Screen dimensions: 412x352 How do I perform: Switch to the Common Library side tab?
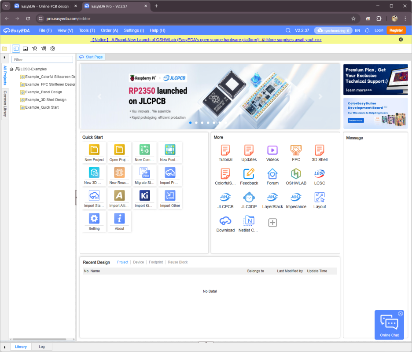(x=5, y=104)
